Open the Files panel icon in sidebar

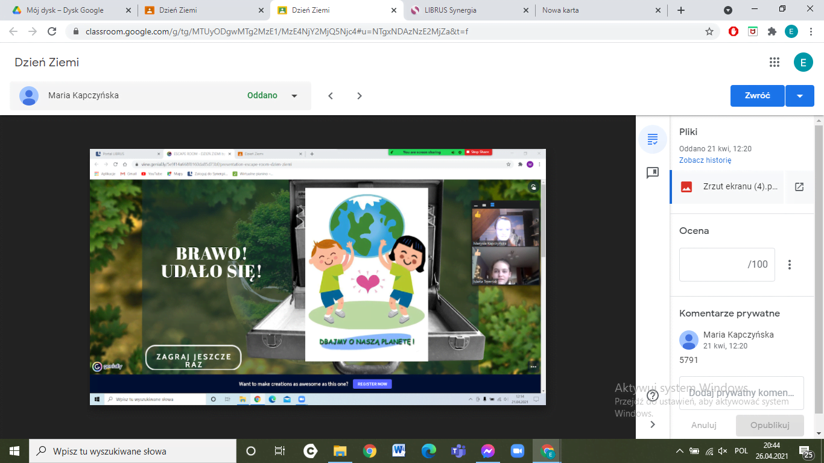coord(652,140)
